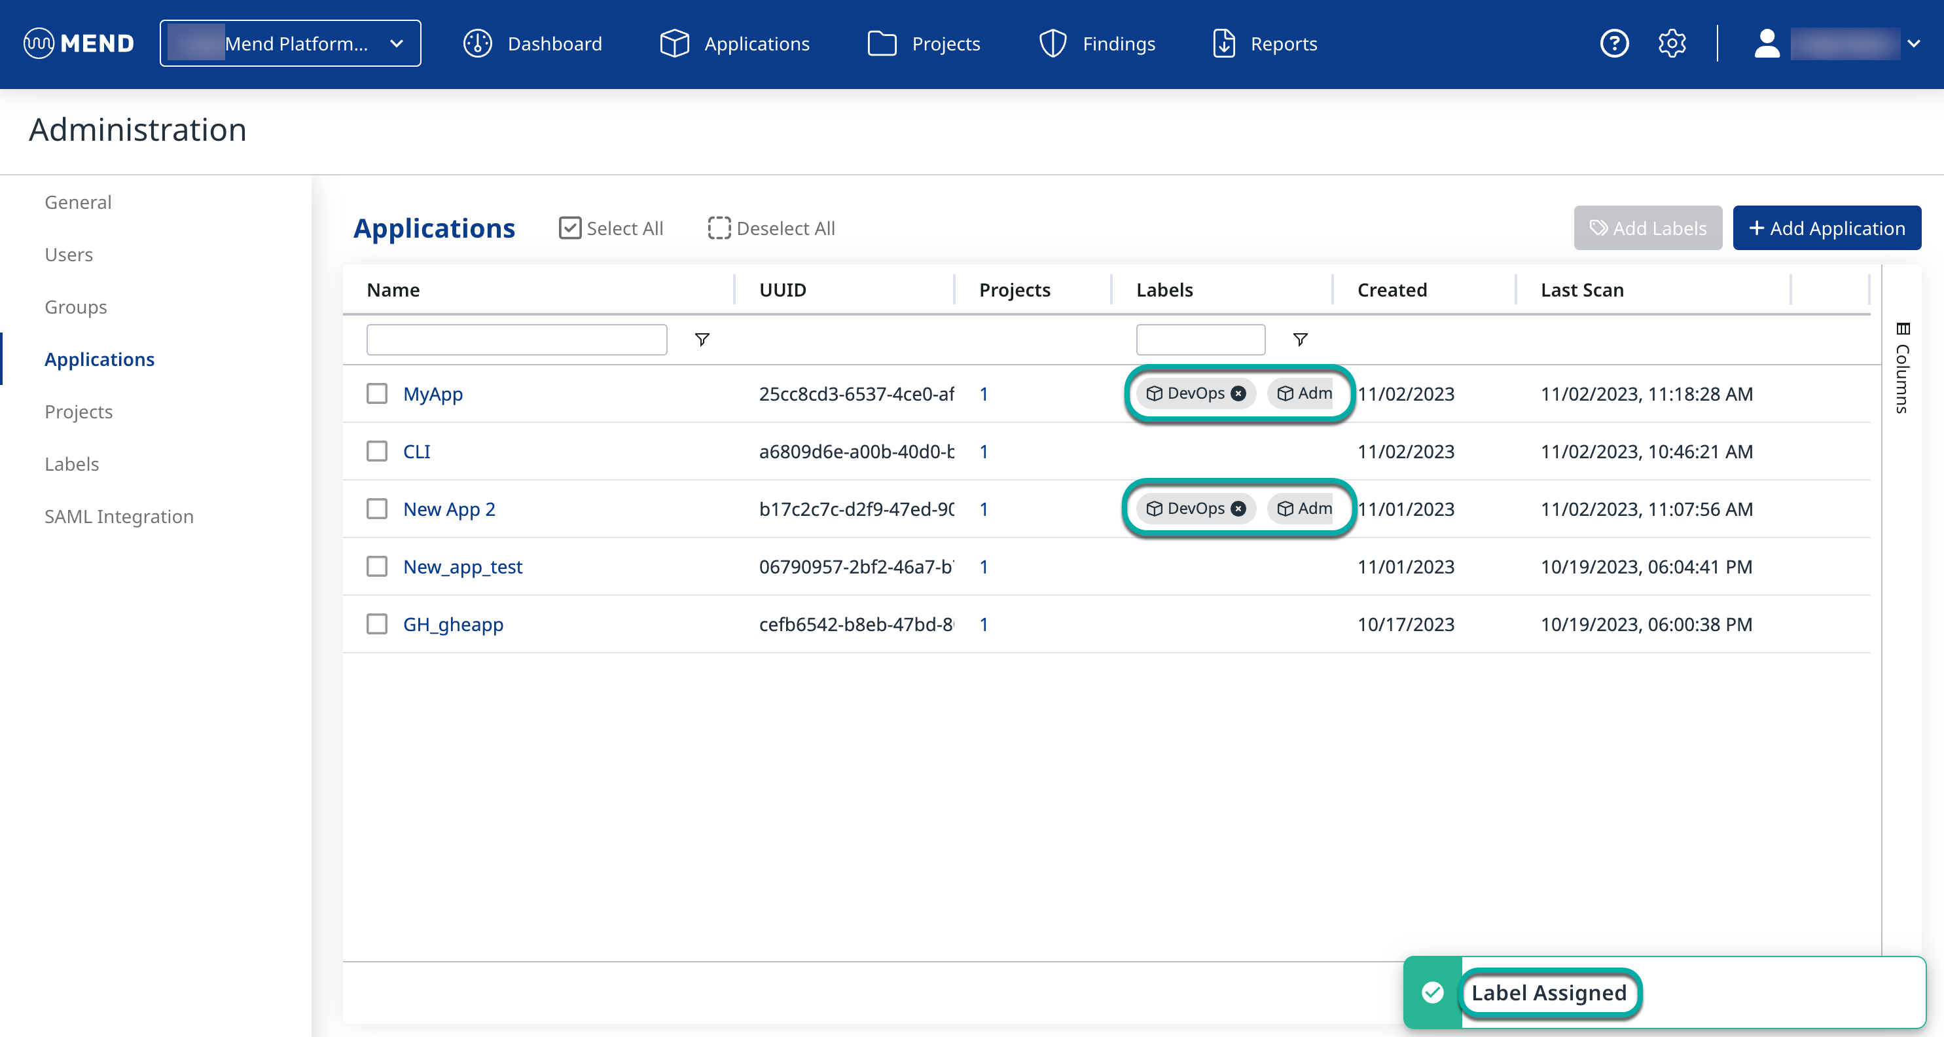Remove DevOps label from MyApp row
The width and height of the screenshot is (1944, 1037).
click(x=1238, y=393)
